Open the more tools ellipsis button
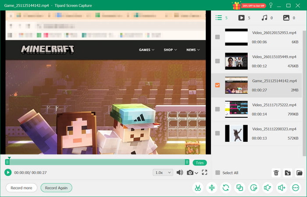This screenshot has height=197, width=307. point(295,188)
